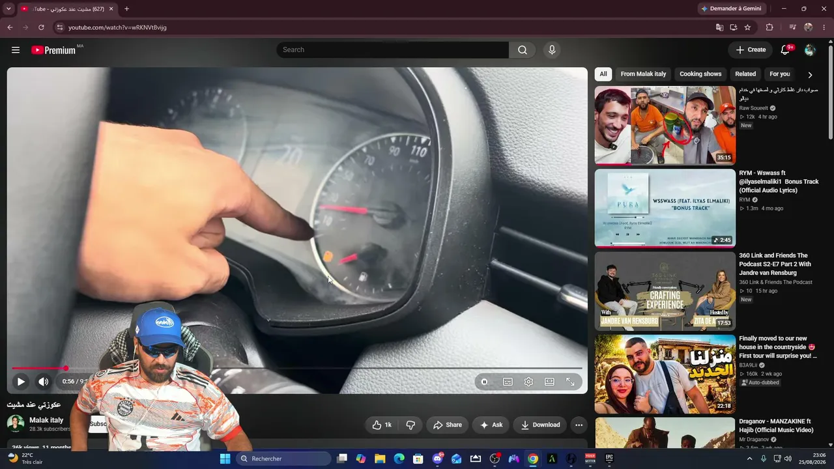Go back in browser history
Image resolution: width=834 pixels, height=469 pixels.
[10, 27]
